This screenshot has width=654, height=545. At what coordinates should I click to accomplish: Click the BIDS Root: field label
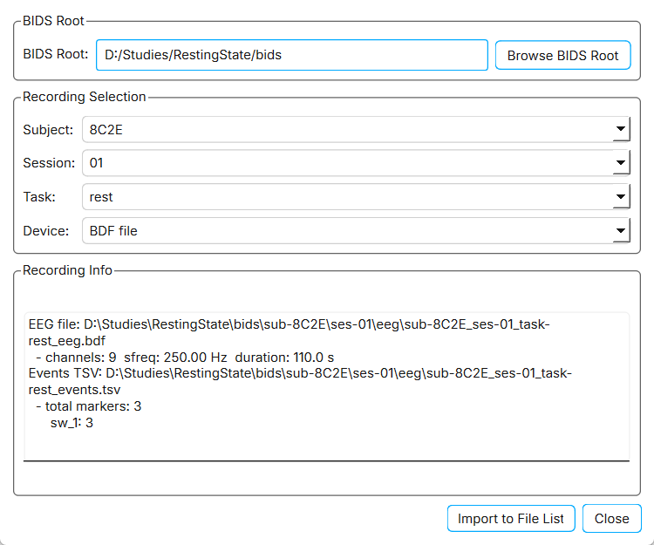click(56, 54)
